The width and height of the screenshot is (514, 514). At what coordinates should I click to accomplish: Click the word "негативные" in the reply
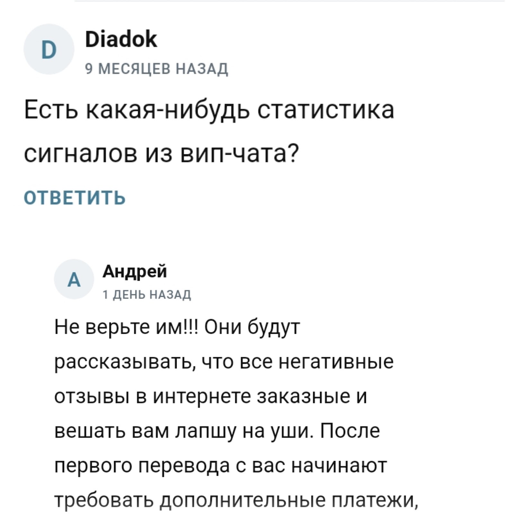336,362
